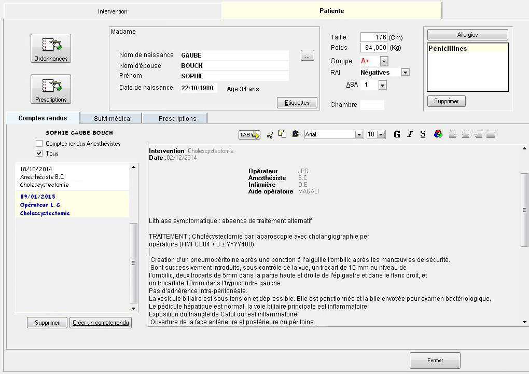529x374 pixels.
Task: Click the copy icon in editor toolbar
Action: 282,134
